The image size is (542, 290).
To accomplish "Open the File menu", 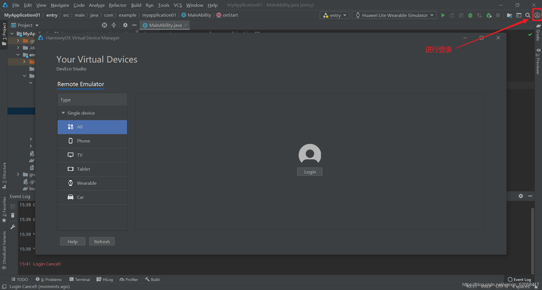I will tap(16, 5).
